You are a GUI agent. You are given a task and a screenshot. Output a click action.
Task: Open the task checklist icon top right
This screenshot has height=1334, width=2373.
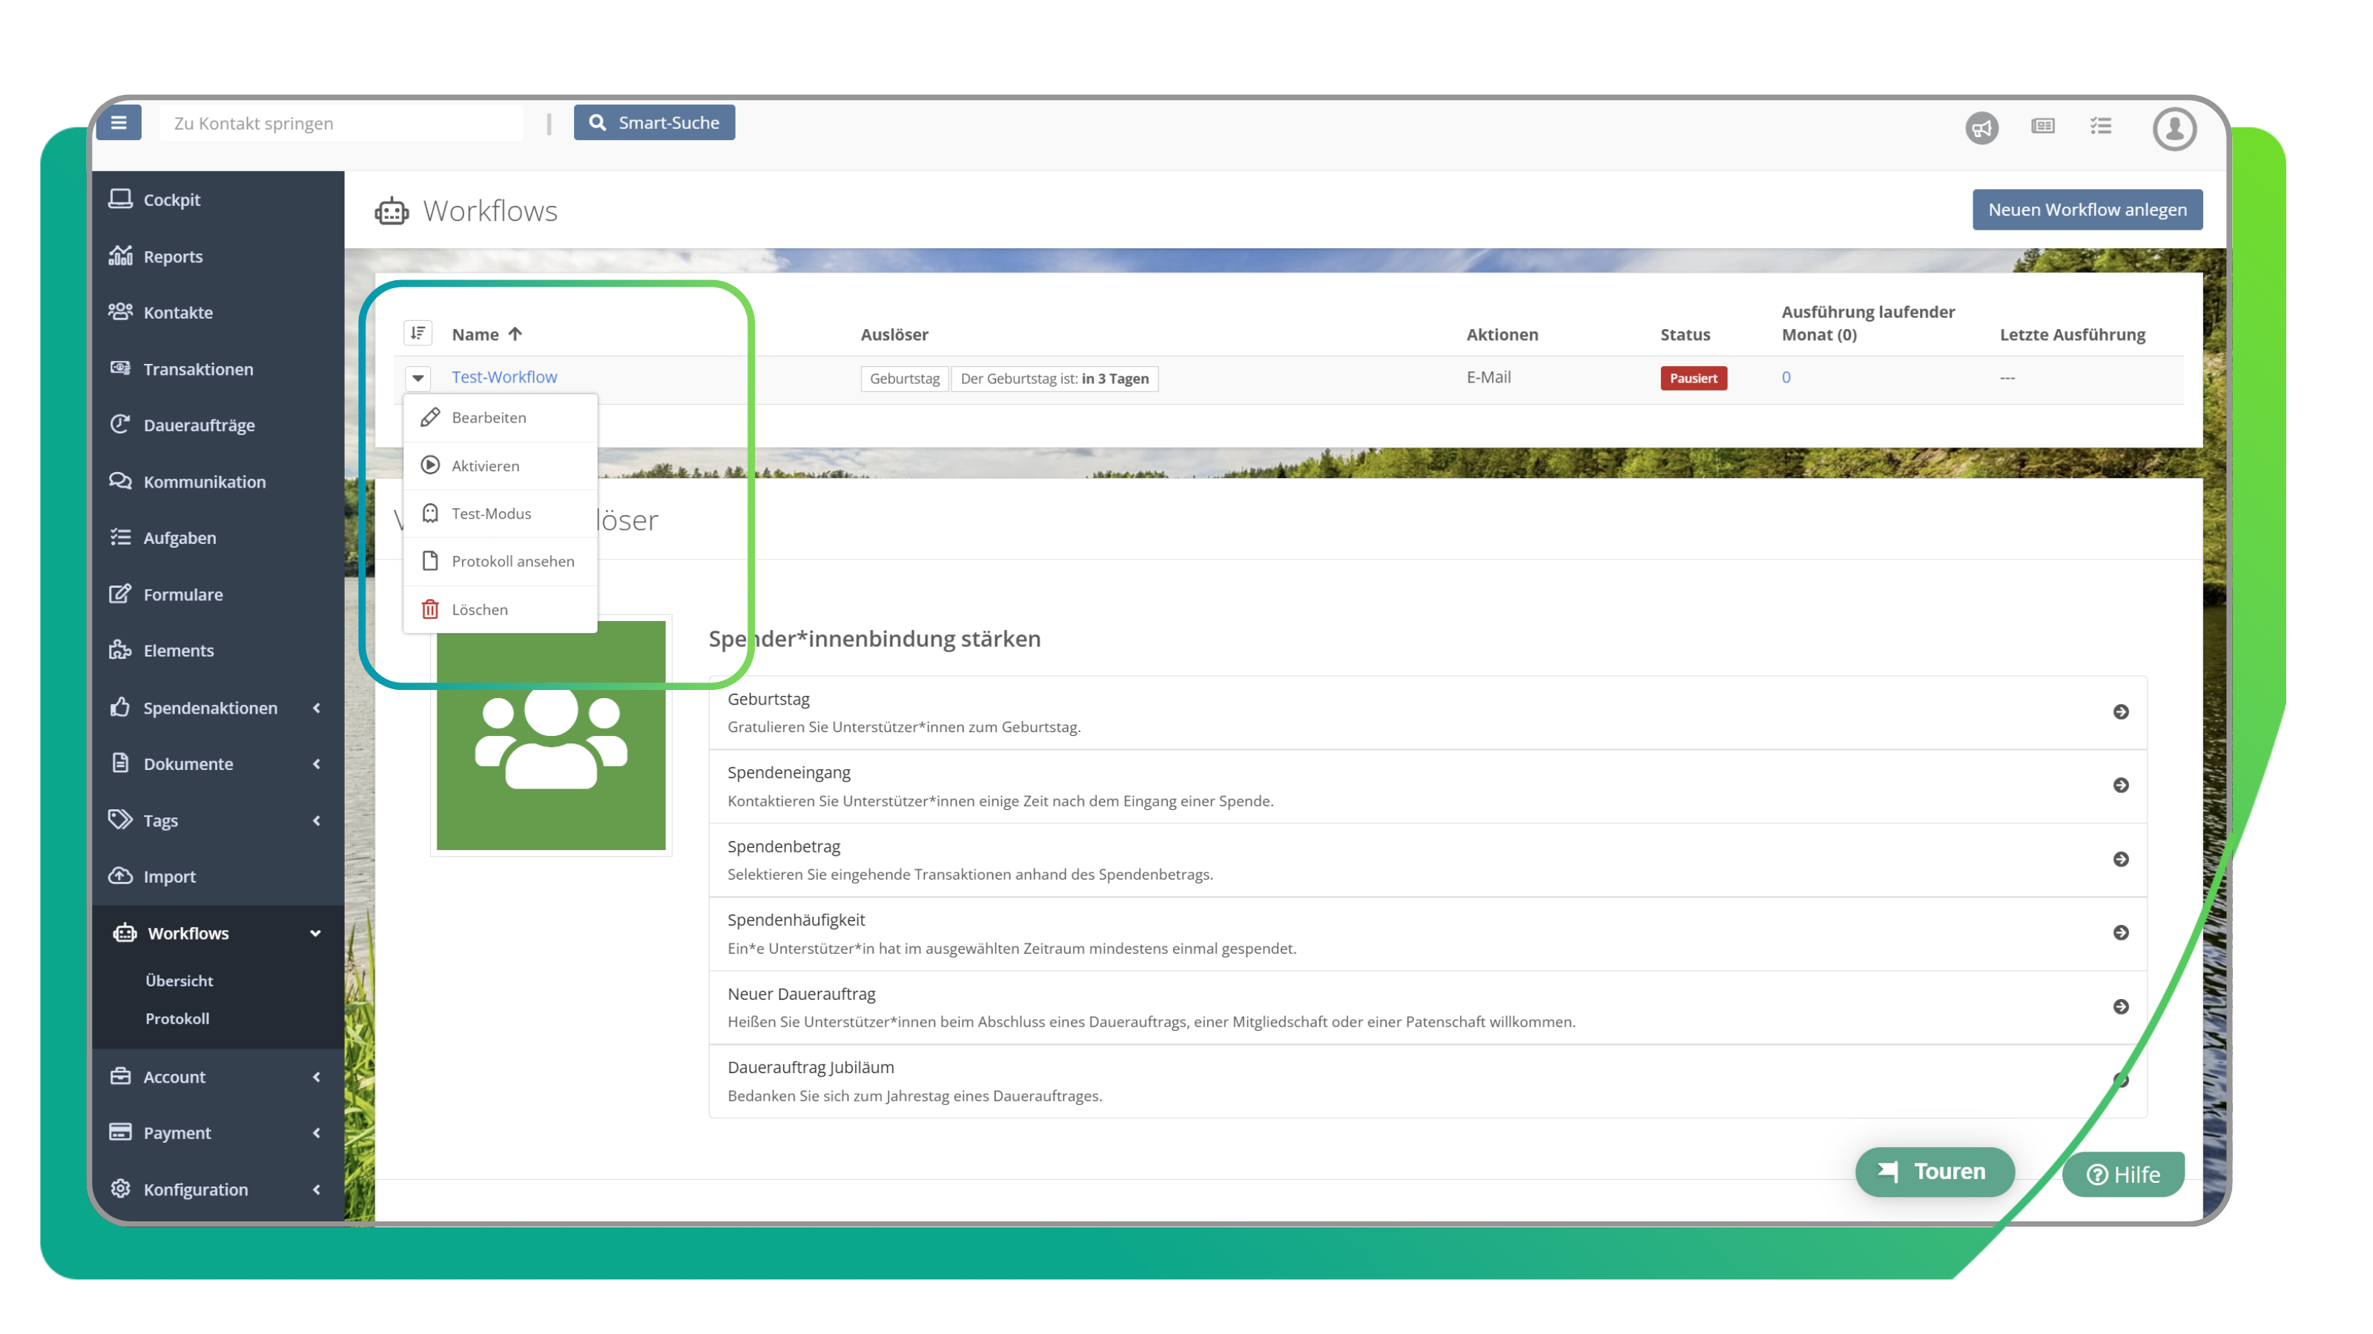(2102, 126)
